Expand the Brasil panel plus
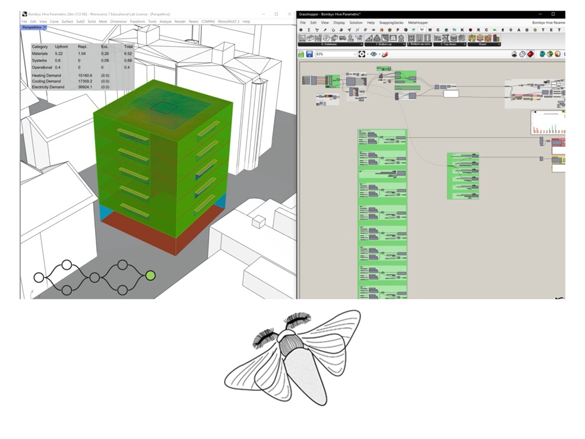585x439 pixels. [499, 44]
